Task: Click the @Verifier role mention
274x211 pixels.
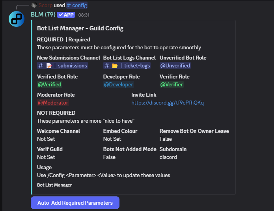Action: (x=171, y=85)
